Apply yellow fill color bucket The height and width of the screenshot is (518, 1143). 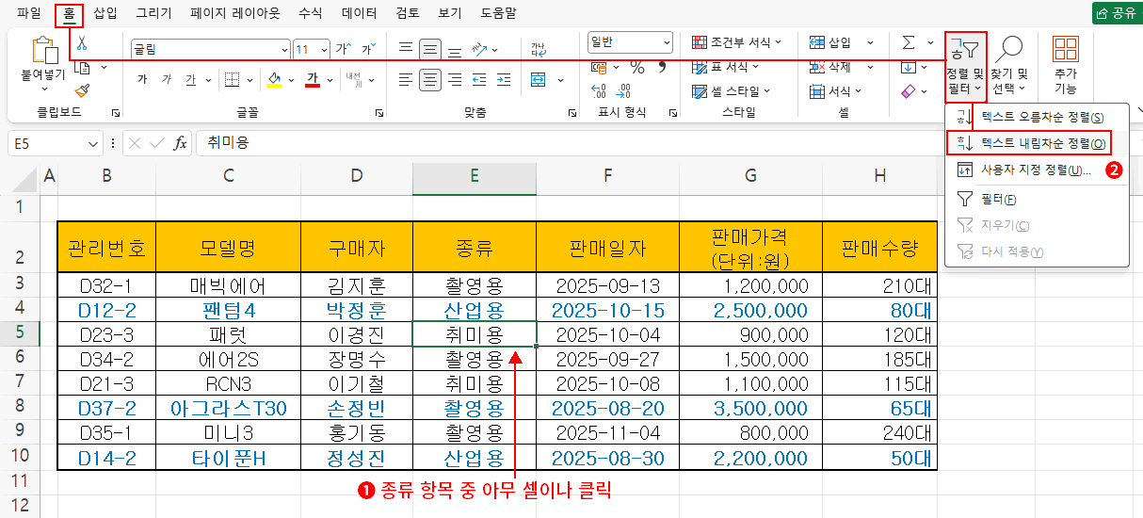point(274,79)
